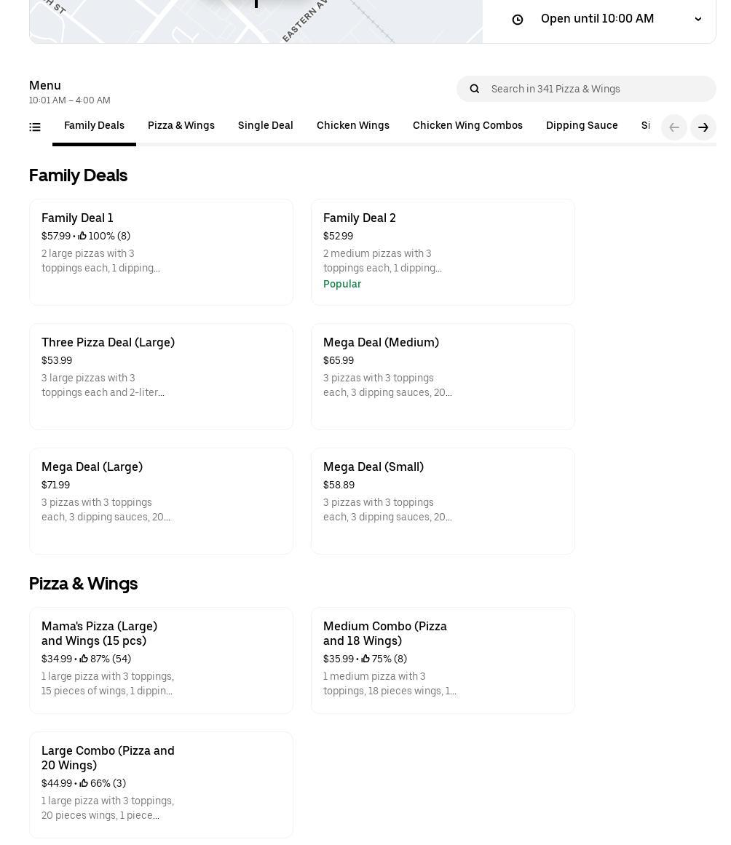The width and height of the screenshot is (731, 845).
Task: Select Three Pizza Deal (Large) card
Action: (161, 376)
